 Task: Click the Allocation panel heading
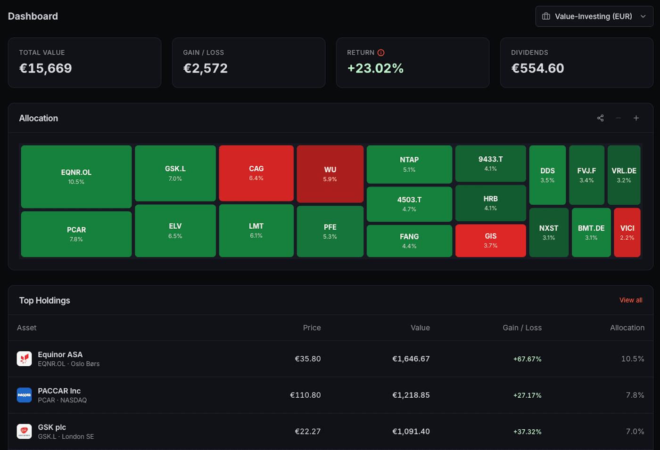coord(39,118)
